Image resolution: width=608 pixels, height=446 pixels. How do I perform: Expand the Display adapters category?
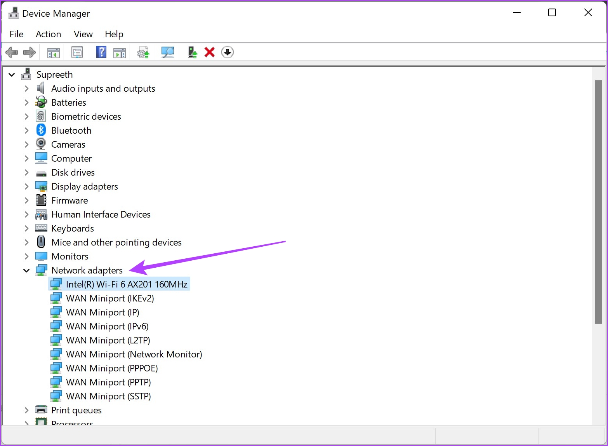[26, 186]
